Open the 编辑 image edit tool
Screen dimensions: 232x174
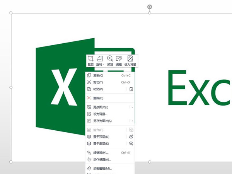[x=119, y=61]
